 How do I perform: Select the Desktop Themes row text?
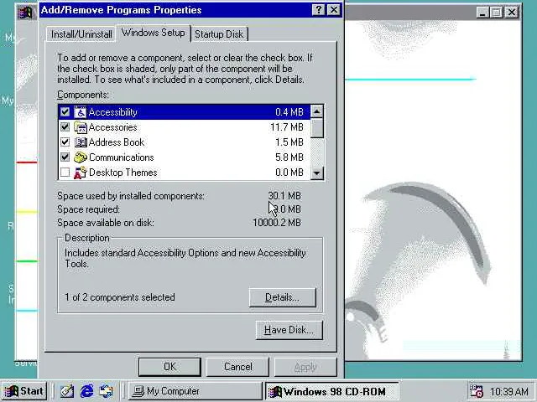[x=123, y=173]
